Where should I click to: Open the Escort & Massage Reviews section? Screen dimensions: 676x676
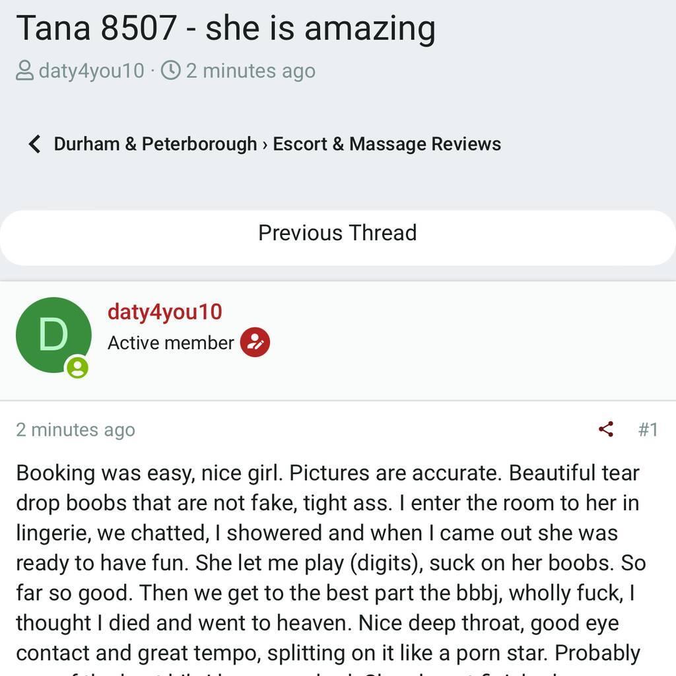[x=386, y=143]
